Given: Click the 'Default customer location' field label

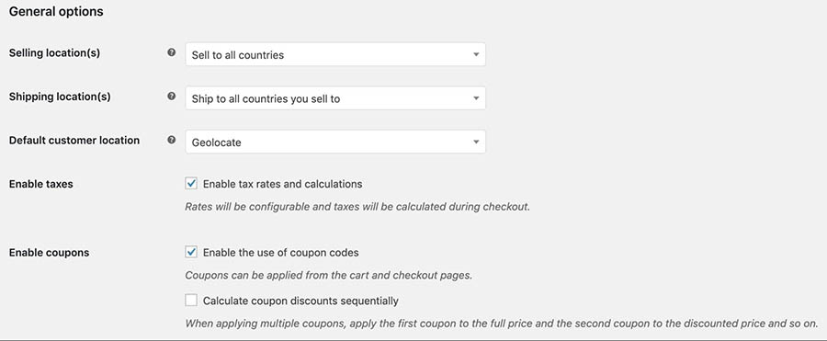Looking at the screenshot, I should tap(74, 141).
